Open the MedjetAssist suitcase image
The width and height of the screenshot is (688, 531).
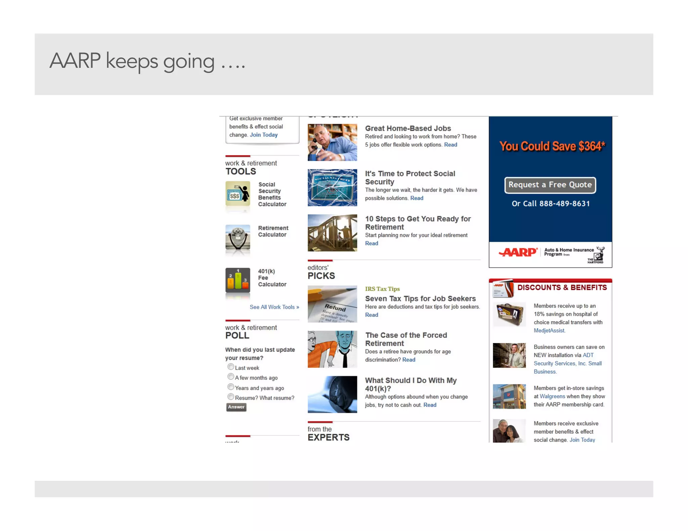click(509, 315)
